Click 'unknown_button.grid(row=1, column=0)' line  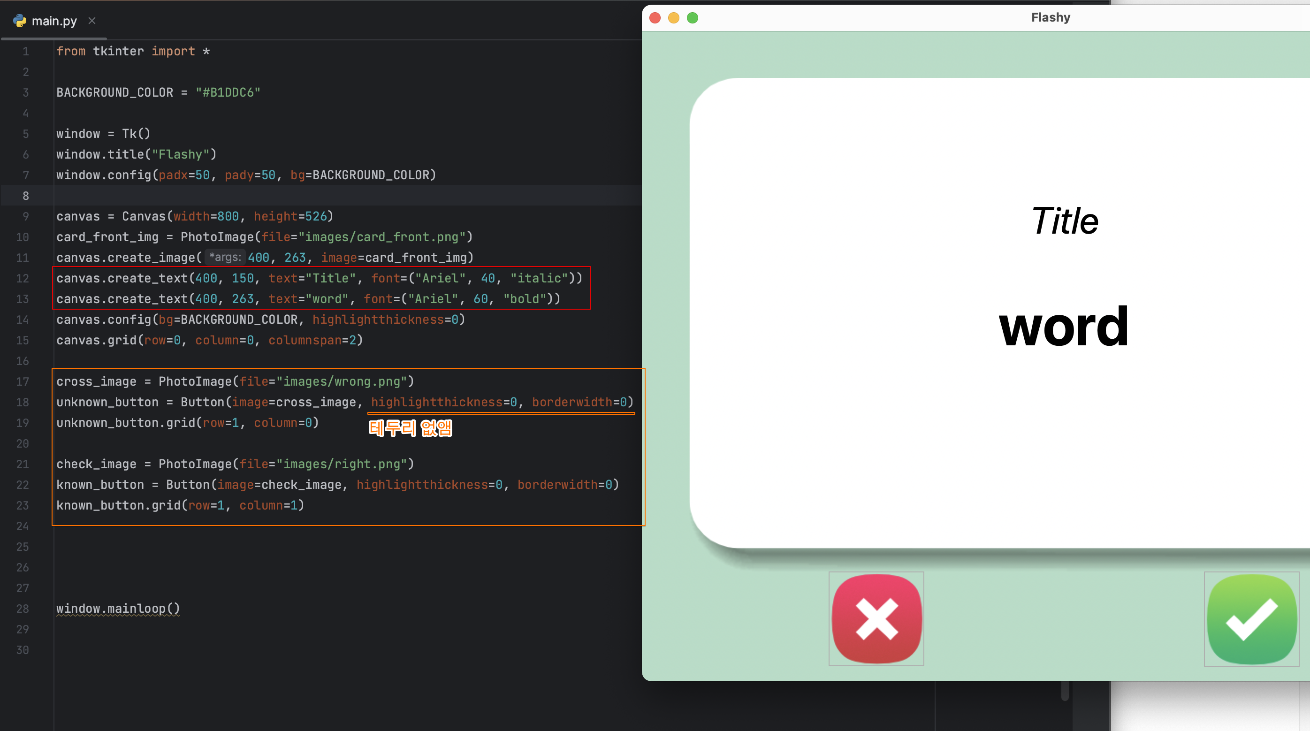click(188, 423)
